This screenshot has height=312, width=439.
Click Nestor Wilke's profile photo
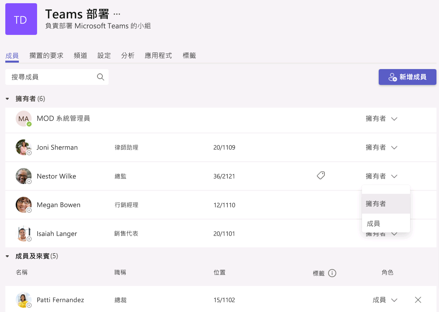coord(24,176)
